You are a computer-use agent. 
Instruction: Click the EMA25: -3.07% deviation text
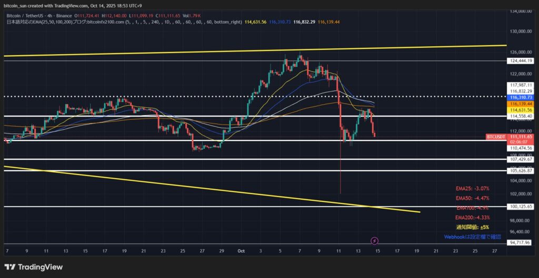click(x=473, y=188)
